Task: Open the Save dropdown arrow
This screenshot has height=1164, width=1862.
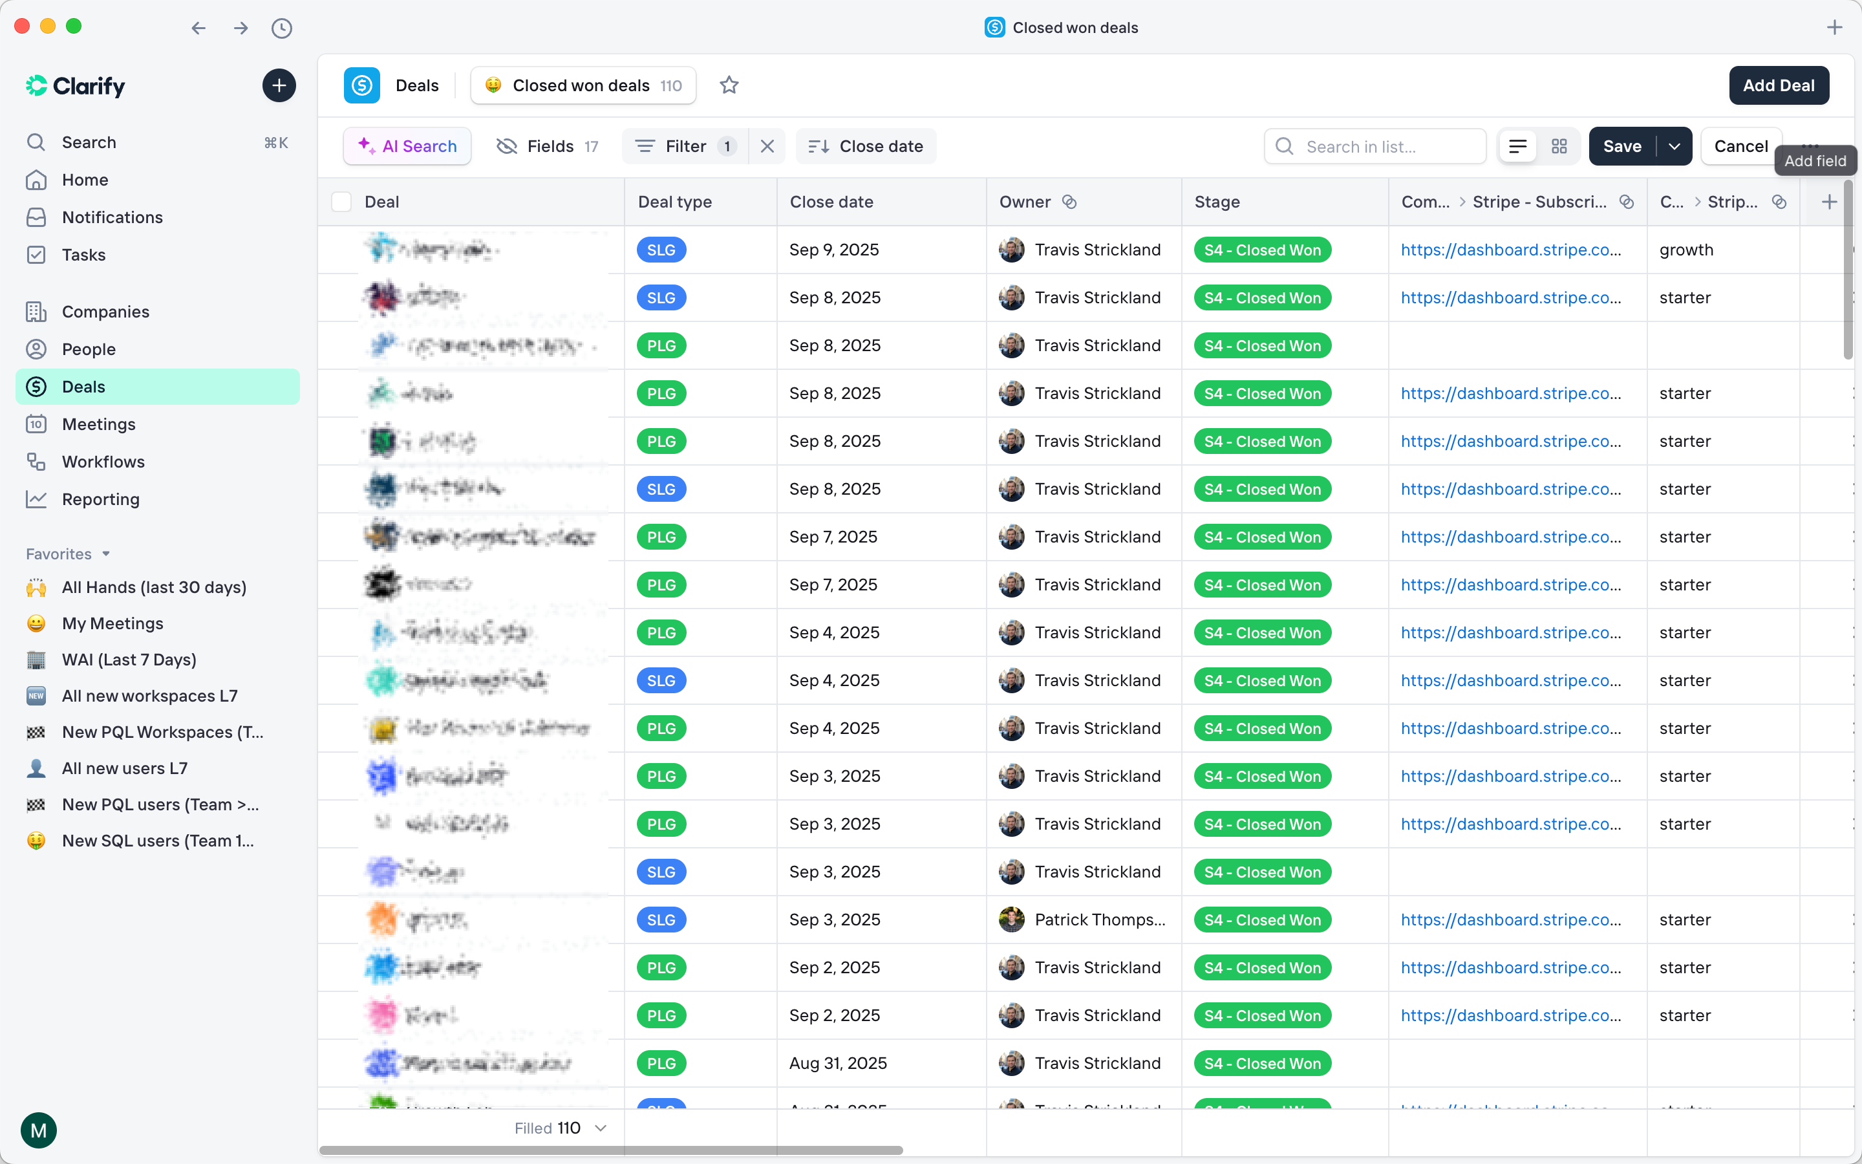Action: 1673,146
